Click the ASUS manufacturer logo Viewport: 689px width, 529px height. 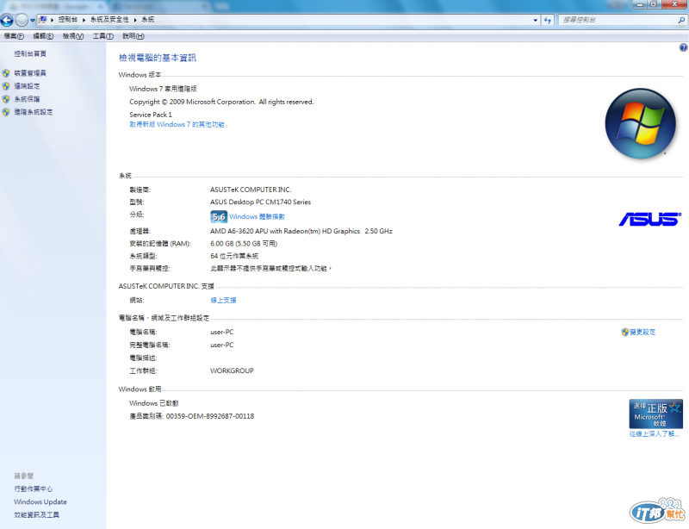(x=650, y=219)
